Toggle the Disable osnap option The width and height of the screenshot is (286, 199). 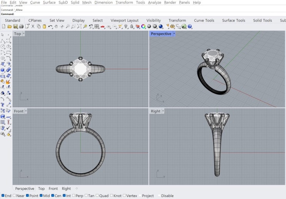pyautogui.click(x=159, y=196)
